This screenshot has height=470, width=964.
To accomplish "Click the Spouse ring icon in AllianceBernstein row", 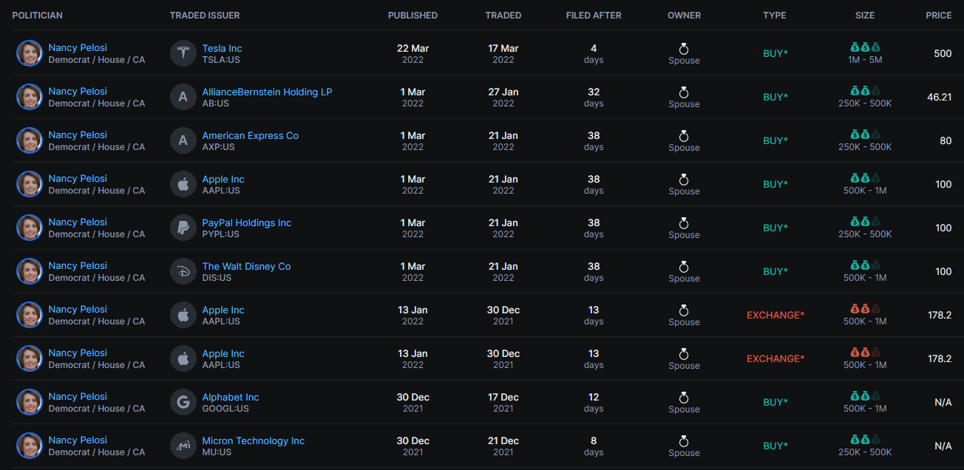I will (x=684, y=92).
